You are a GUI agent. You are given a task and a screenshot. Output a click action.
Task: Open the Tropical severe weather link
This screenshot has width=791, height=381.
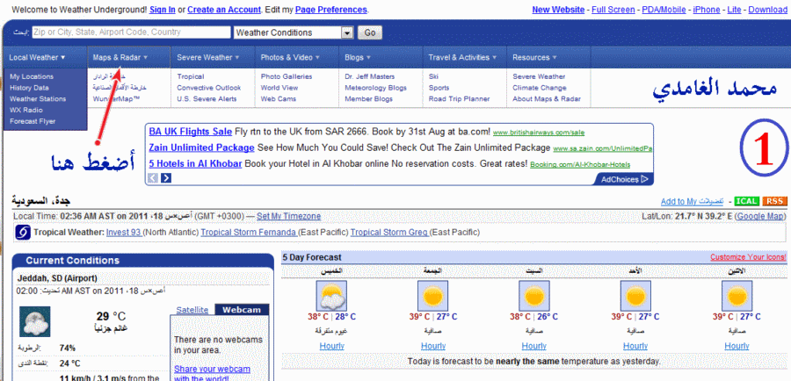[x=191, y=76]
